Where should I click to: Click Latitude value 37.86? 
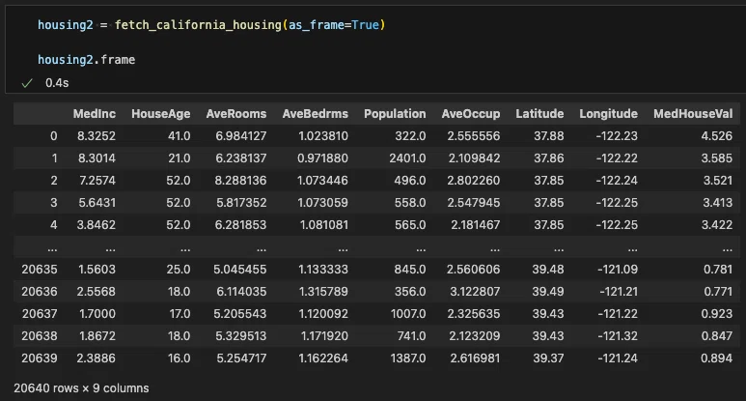point(548,158)
